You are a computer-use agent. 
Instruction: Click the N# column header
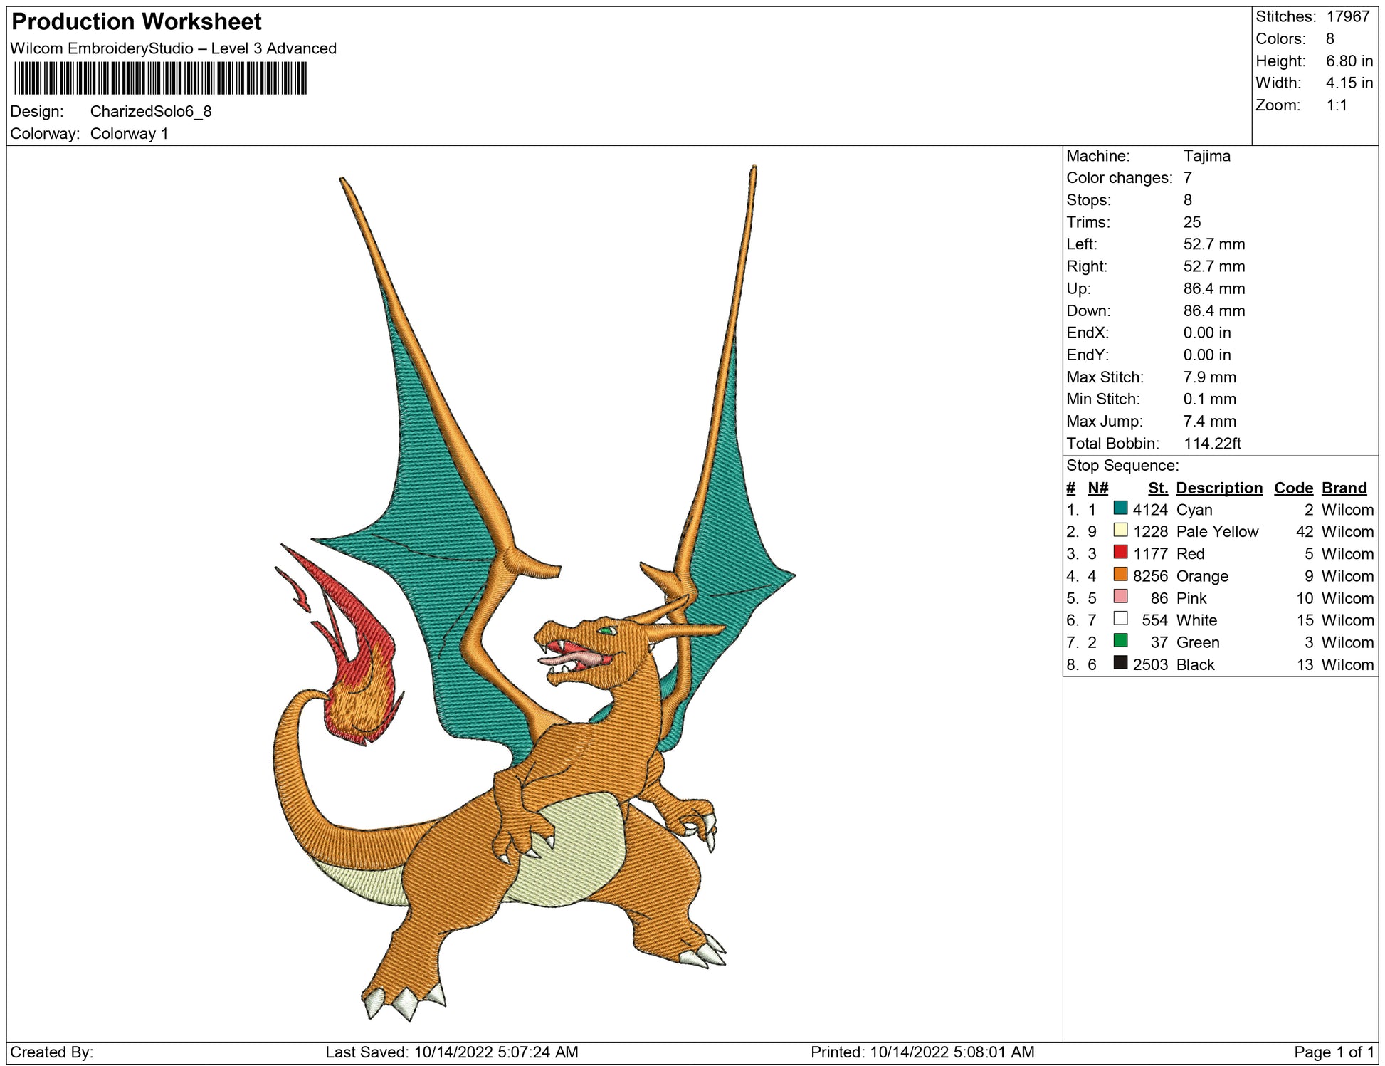click(x=1097, y=488)
